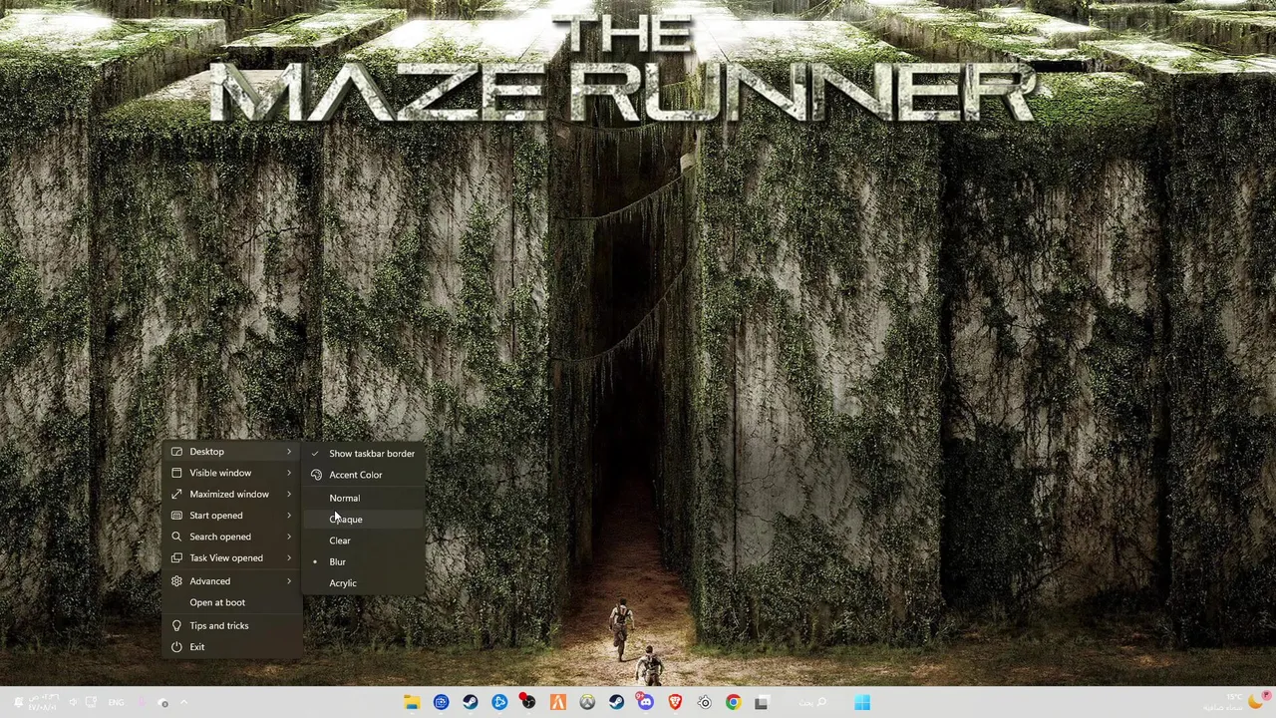Open blue icon left of OBS Studio

(x=499, y=702)
